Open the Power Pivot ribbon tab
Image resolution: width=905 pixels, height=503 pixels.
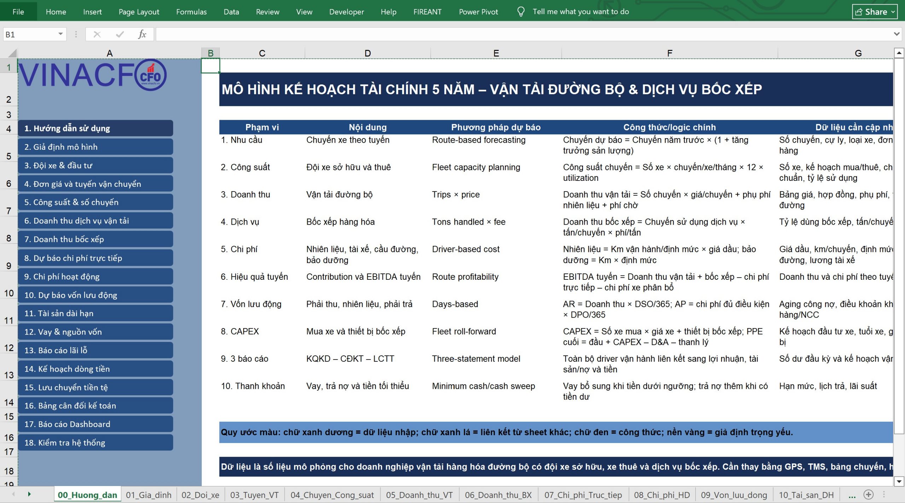tap(478, 12)
